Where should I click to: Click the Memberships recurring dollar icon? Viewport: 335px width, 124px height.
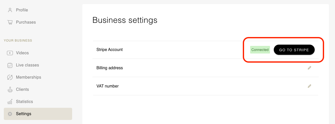point(10,77)
